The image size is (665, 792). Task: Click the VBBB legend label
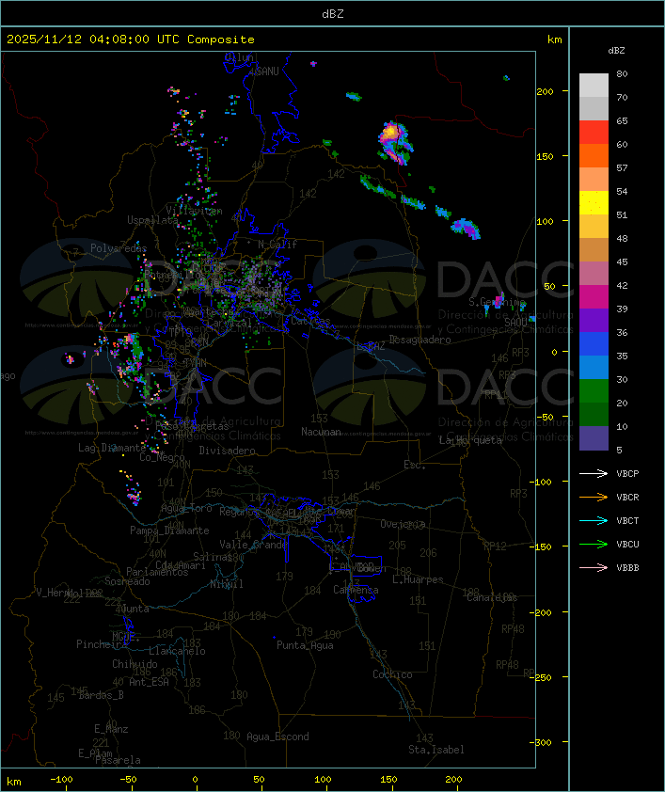click(x=627, y=568)
